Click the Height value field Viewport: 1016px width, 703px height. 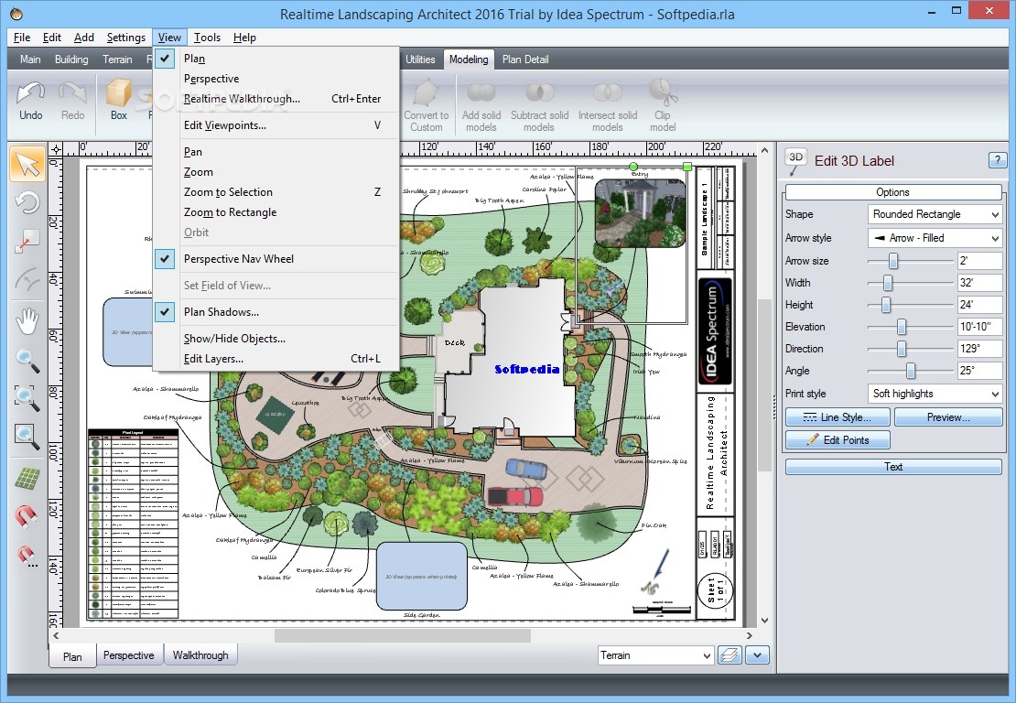pos(979,305)
